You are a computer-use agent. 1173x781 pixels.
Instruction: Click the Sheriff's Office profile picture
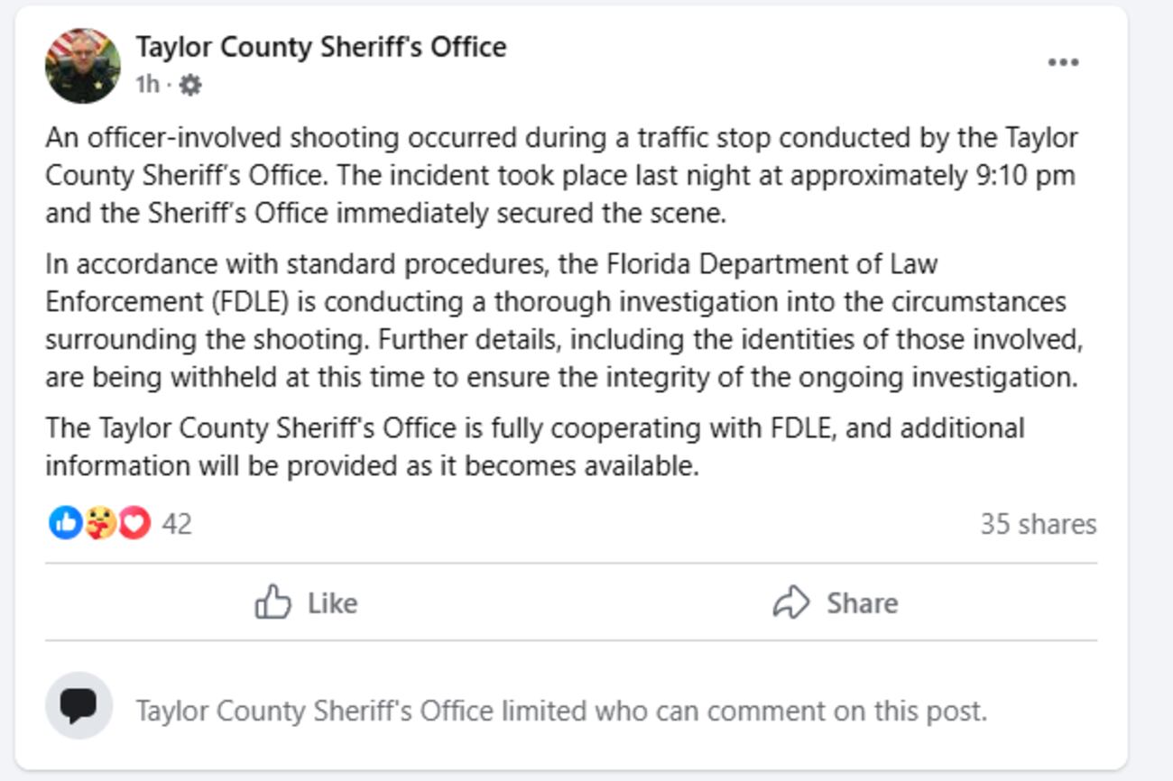(82, 66)
